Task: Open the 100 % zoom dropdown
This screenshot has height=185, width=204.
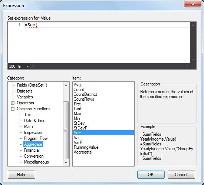Action: tap(28, 66)
